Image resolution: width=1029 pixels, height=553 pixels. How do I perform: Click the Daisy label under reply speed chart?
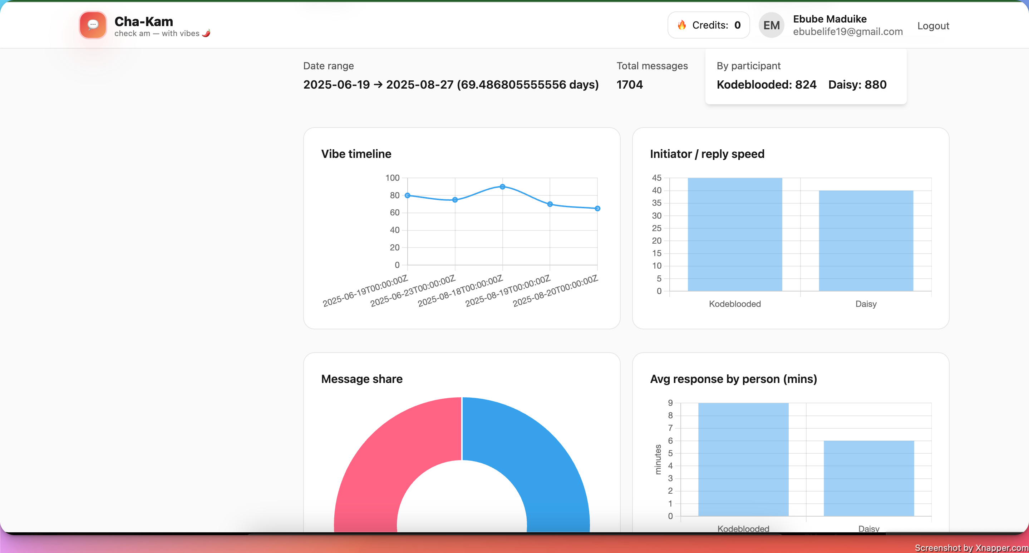click(866, 304)
